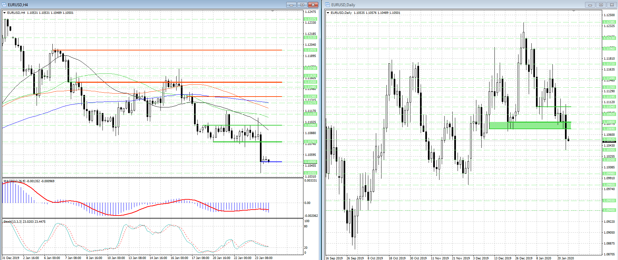Select the short green line at 1.11040 on Daily
618x260 pixels.
554,107
